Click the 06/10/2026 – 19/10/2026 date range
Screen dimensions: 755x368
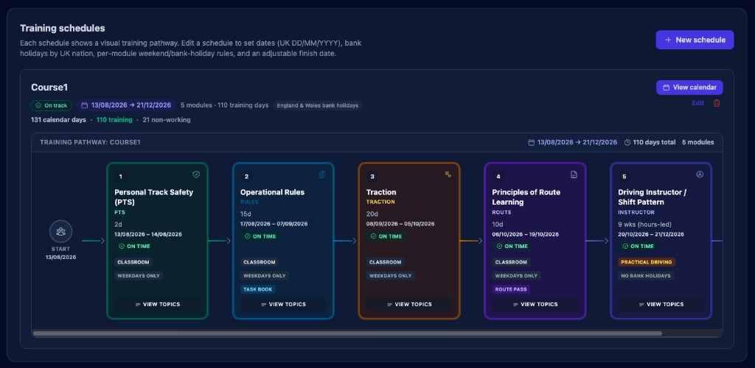[x=526, y=235]
